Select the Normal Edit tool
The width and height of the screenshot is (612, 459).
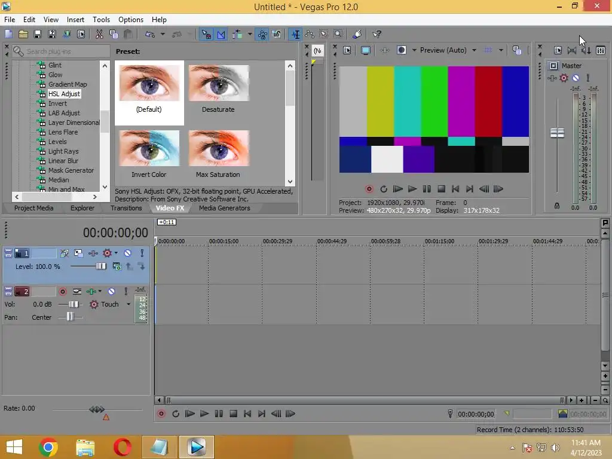(296, 34)
